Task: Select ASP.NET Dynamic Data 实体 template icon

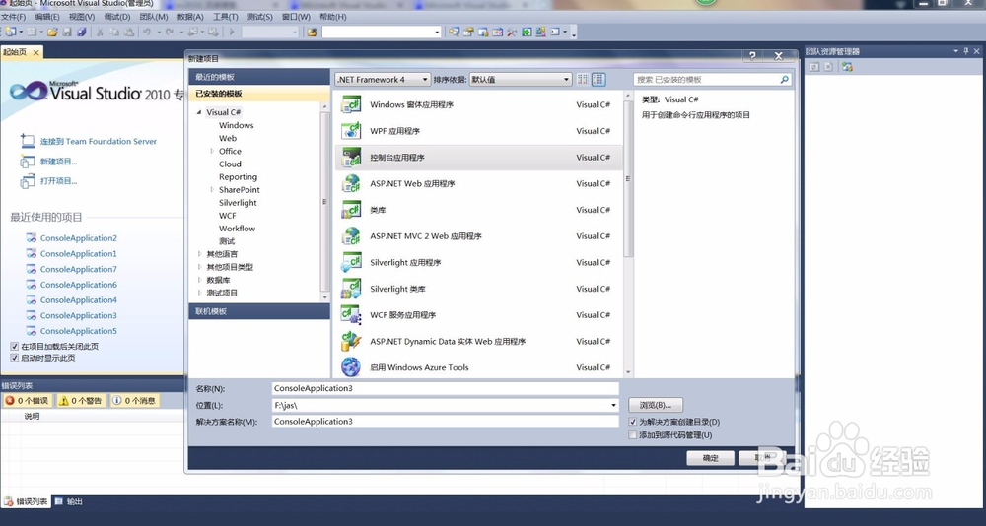Action: click(x=351, y=341)
